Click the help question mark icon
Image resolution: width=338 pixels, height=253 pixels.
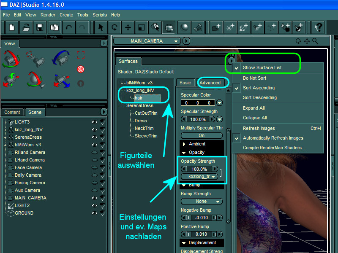click(x=319, y=27)
